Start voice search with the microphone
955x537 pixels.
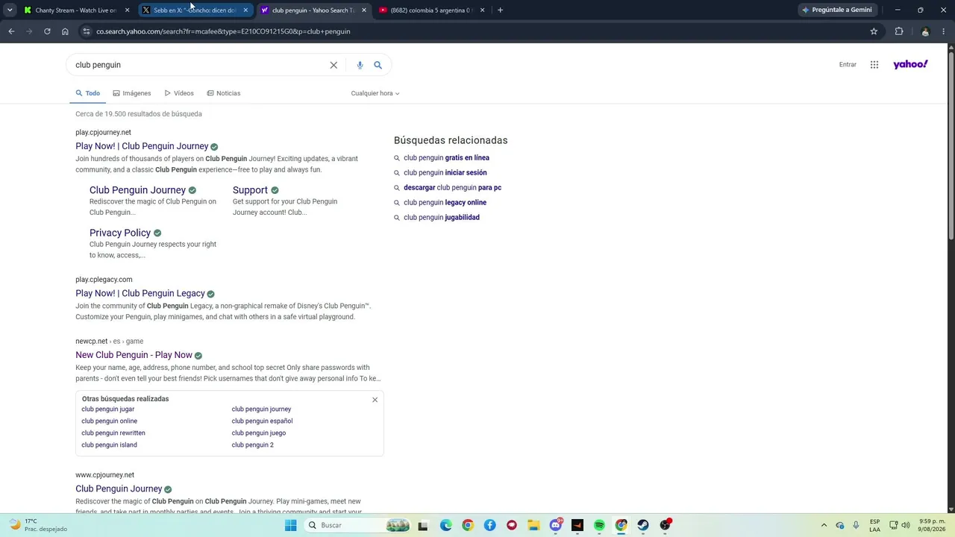(360, 65)
